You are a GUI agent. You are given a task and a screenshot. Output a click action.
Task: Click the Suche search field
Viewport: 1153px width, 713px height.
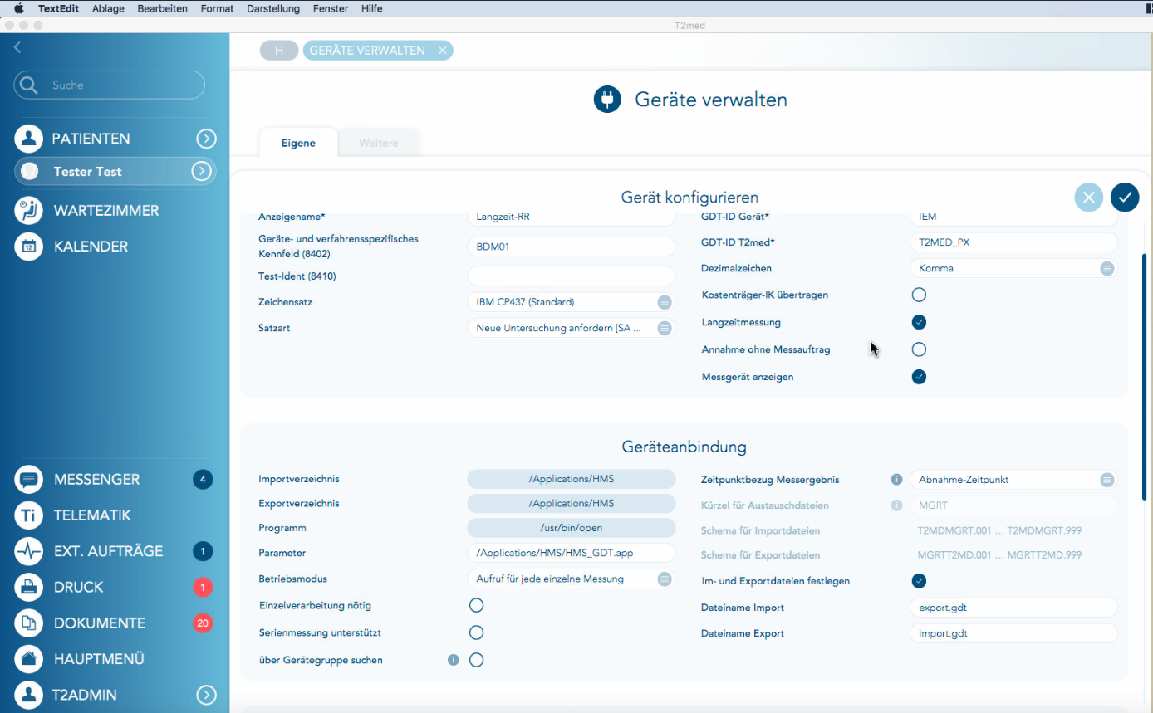(x=109, y=85)
